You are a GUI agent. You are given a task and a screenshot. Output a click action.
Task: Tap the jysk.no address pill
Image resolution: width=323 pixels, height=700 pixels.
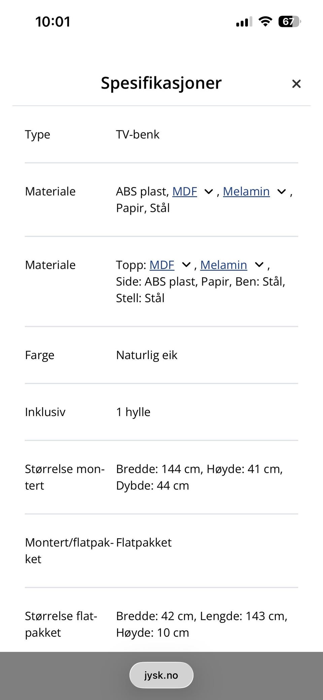(x=161, y=675)
